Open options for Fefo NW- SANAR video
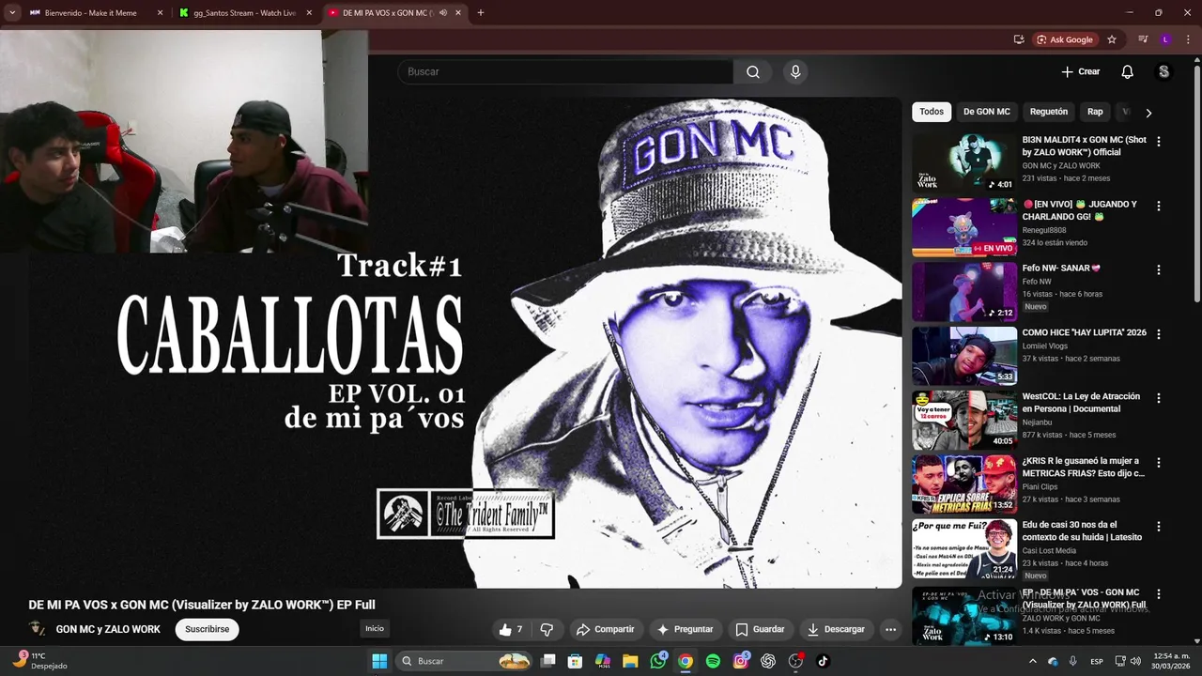The height and width of the screenshot is (676, 1202). 1158,269
